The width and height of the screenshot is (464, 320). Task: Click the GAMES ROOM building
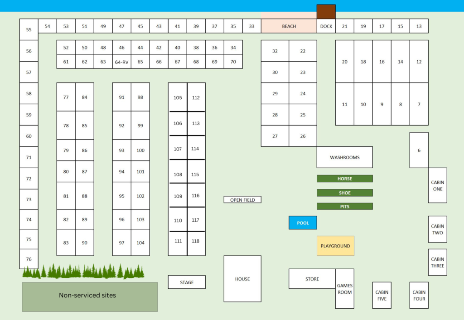click(x=344, y=289)
